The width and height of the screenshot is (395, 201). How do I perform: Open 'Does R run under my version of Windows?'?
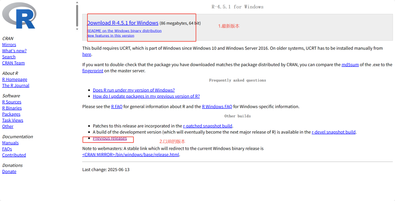coord(134,90)
